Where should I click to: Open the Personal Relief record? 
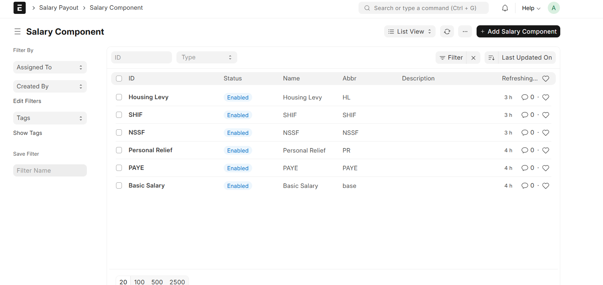(150, 150)
